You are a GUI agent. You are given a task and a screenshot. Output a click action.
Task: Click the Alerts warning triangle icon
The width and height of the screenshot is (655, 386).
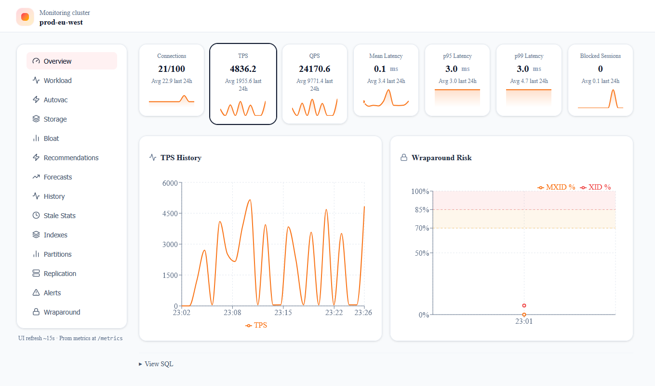[36, 292]
